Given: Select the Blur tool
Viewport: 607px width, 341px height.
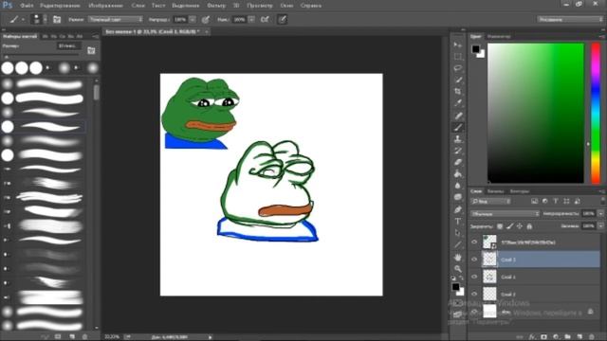Looking at the screenshot, I should point(458,186).
